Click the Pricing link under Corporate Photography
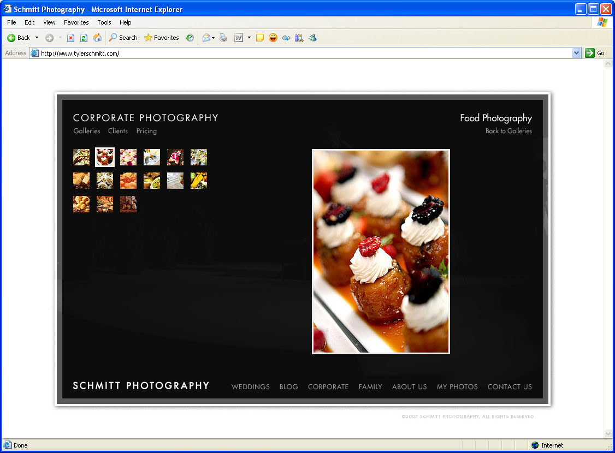This screenshot has height=453, width=615. tap(146, 131)
